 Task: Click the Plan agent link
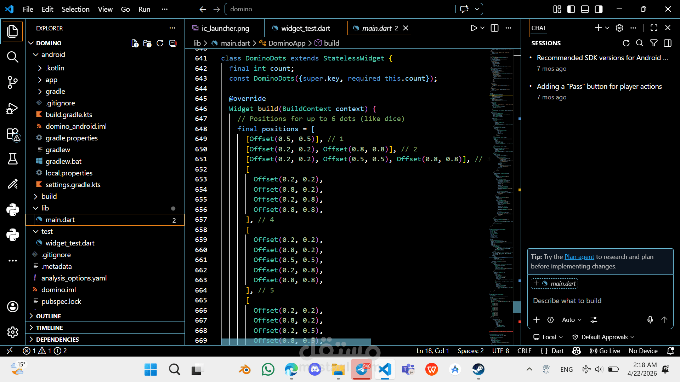coord(579,257)
